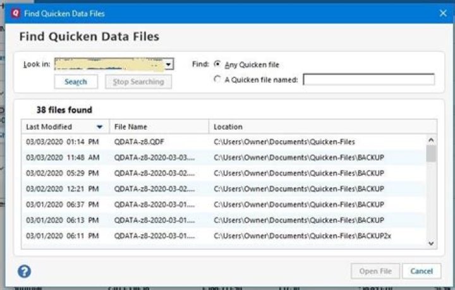Click the file list scrollbar thumb
Screen dimensions: 455x290
431,154
